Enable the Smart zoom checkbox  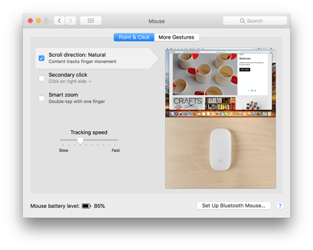pyautogui.click(x=41, y=98)
